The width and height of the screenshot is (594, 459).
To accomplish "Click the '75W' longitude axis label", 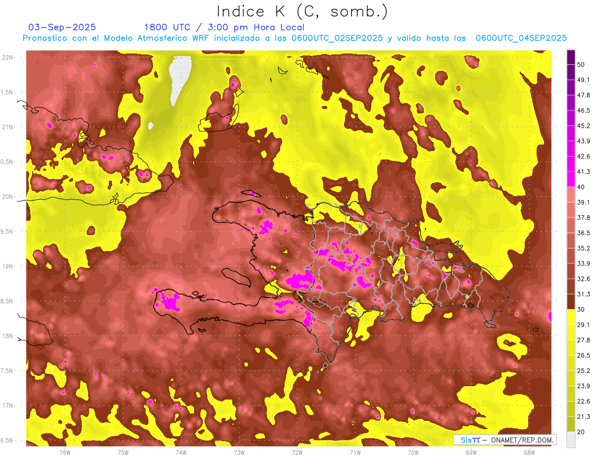I will click(123, 453).
